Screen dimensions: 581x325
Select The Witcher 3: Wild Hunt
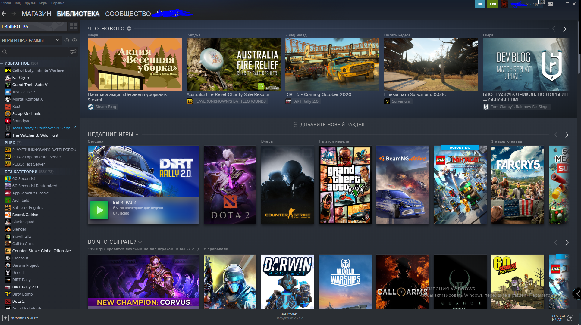[35, 135]
